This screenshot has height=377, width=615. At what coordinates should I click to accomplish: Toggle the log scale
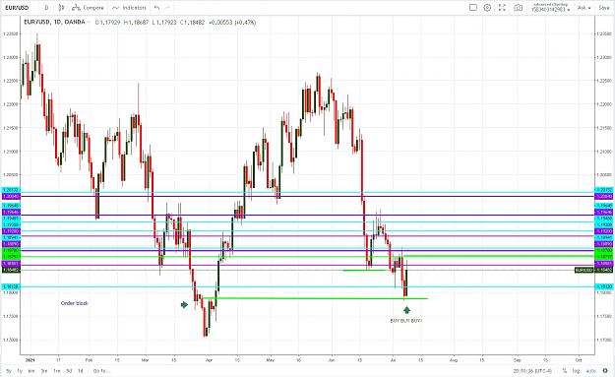point(577,371)
